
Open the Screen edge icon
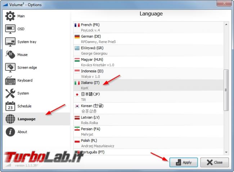10,68
